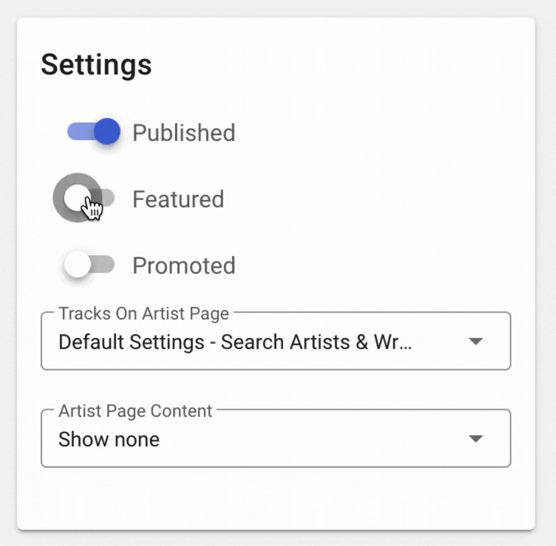Screen dimensions: 556x546
Task: Click the 'Artist Page Content' field label
Action: pyautogui.click(x=135, y=411)
